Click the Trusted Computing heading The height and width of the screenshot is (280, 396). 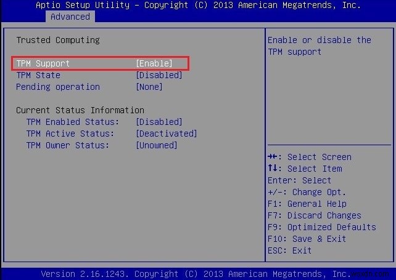click(x=58, y=40)
